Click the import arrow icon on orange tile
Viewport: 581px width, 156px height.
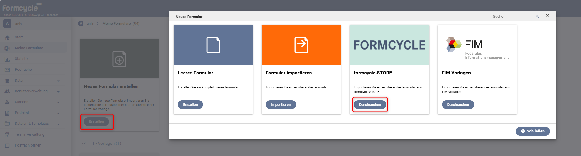[x=301, y=45]
